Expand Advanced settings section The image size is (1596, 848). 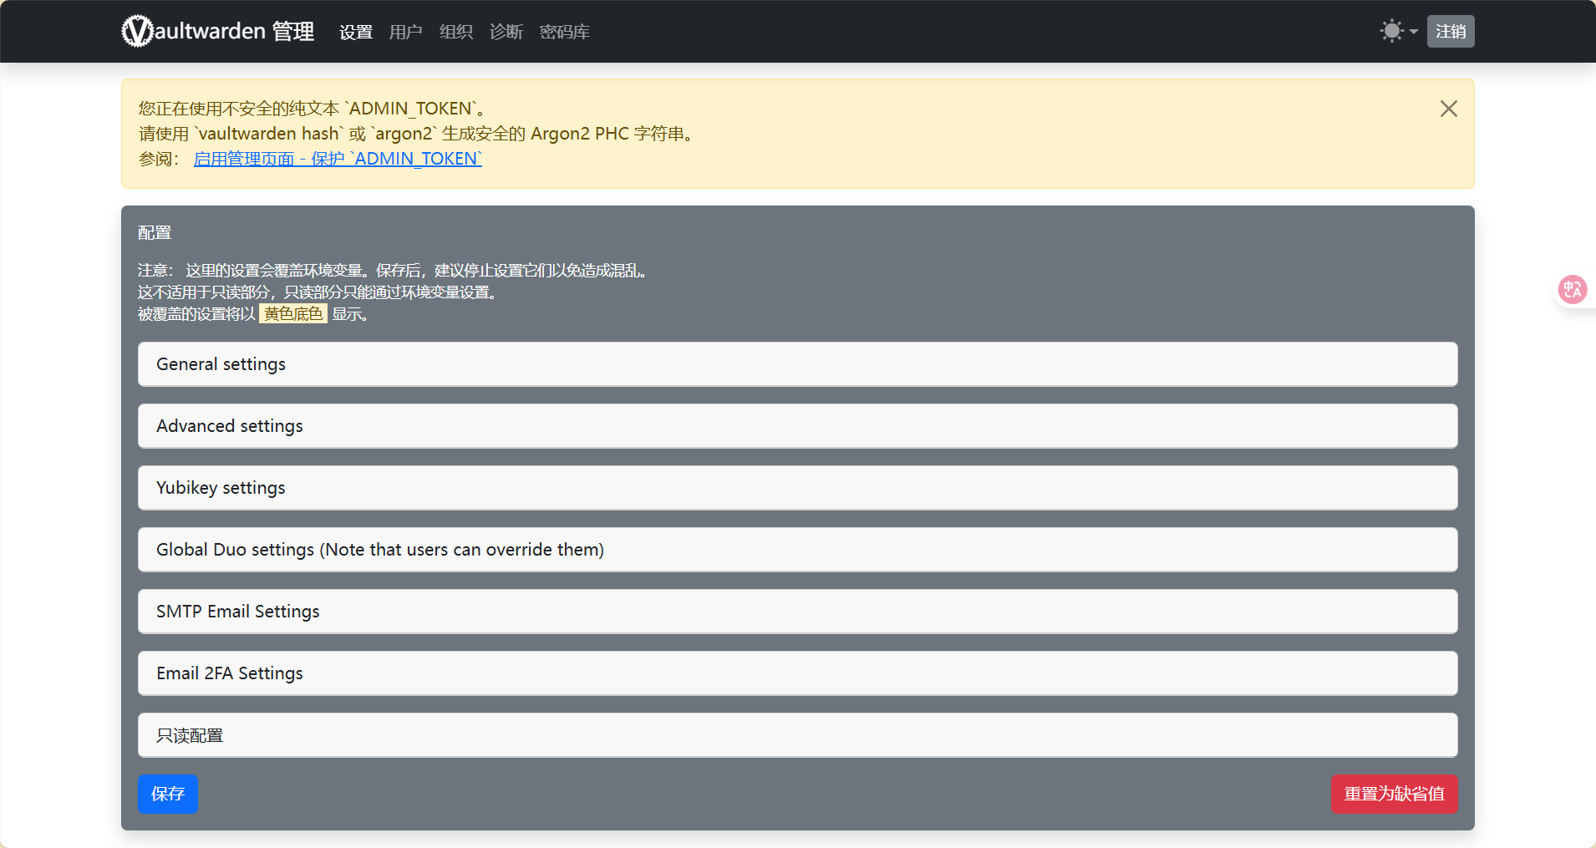797,426
